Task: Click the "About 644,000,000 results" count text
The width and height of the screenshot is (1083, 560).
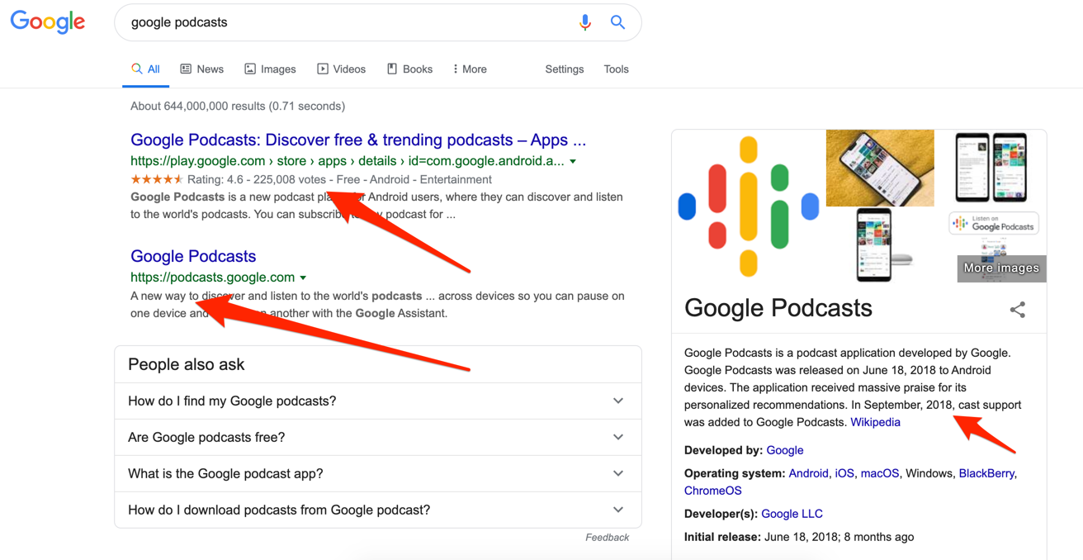Action: pyautogui.click(x=238, y=106)
